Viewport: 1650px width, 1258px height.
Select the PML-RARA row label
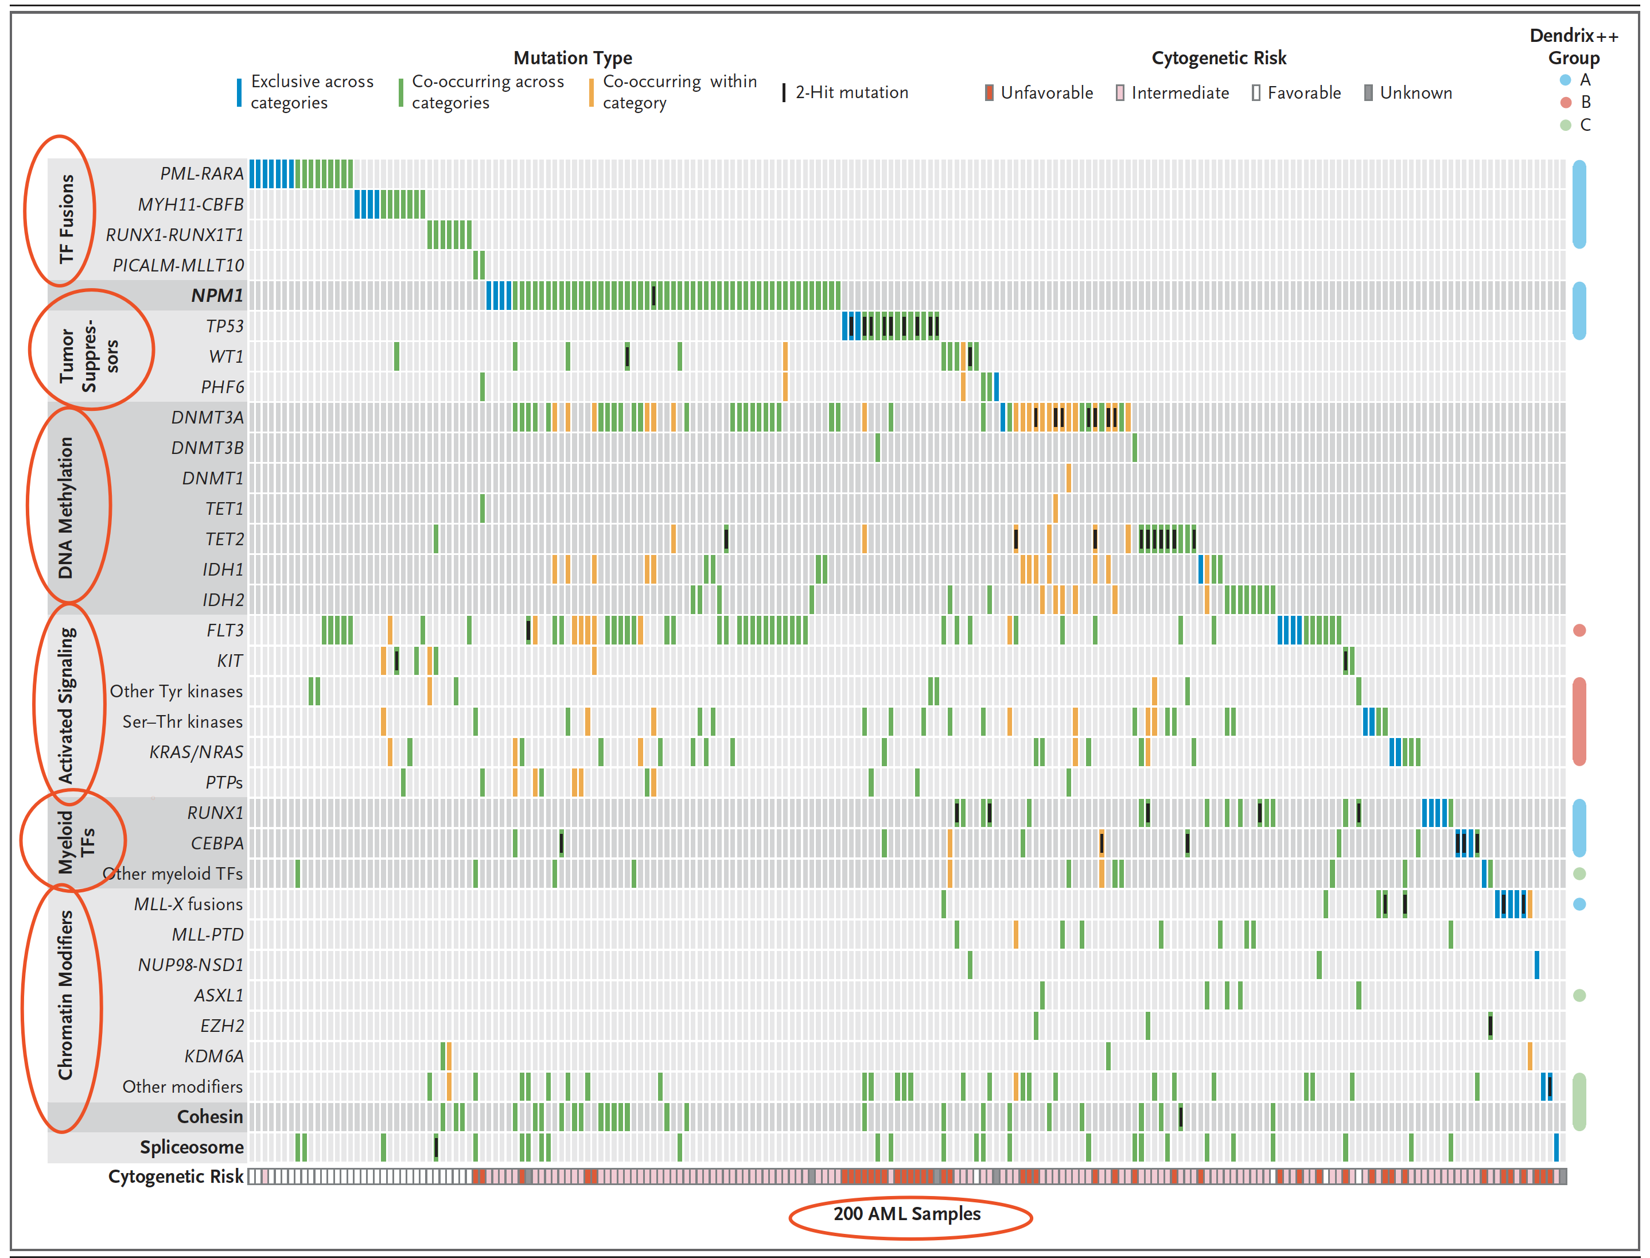201,174
